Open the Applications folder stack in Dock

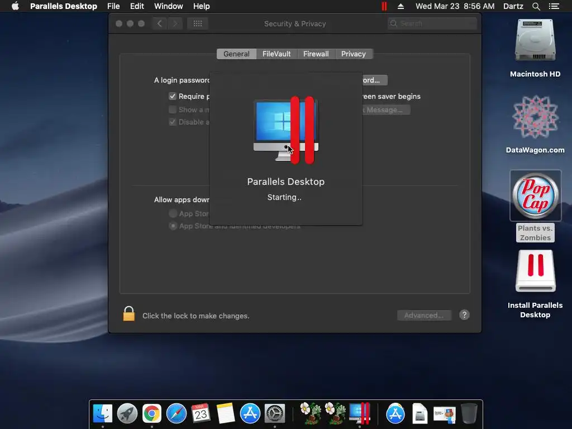pos(395,414)
